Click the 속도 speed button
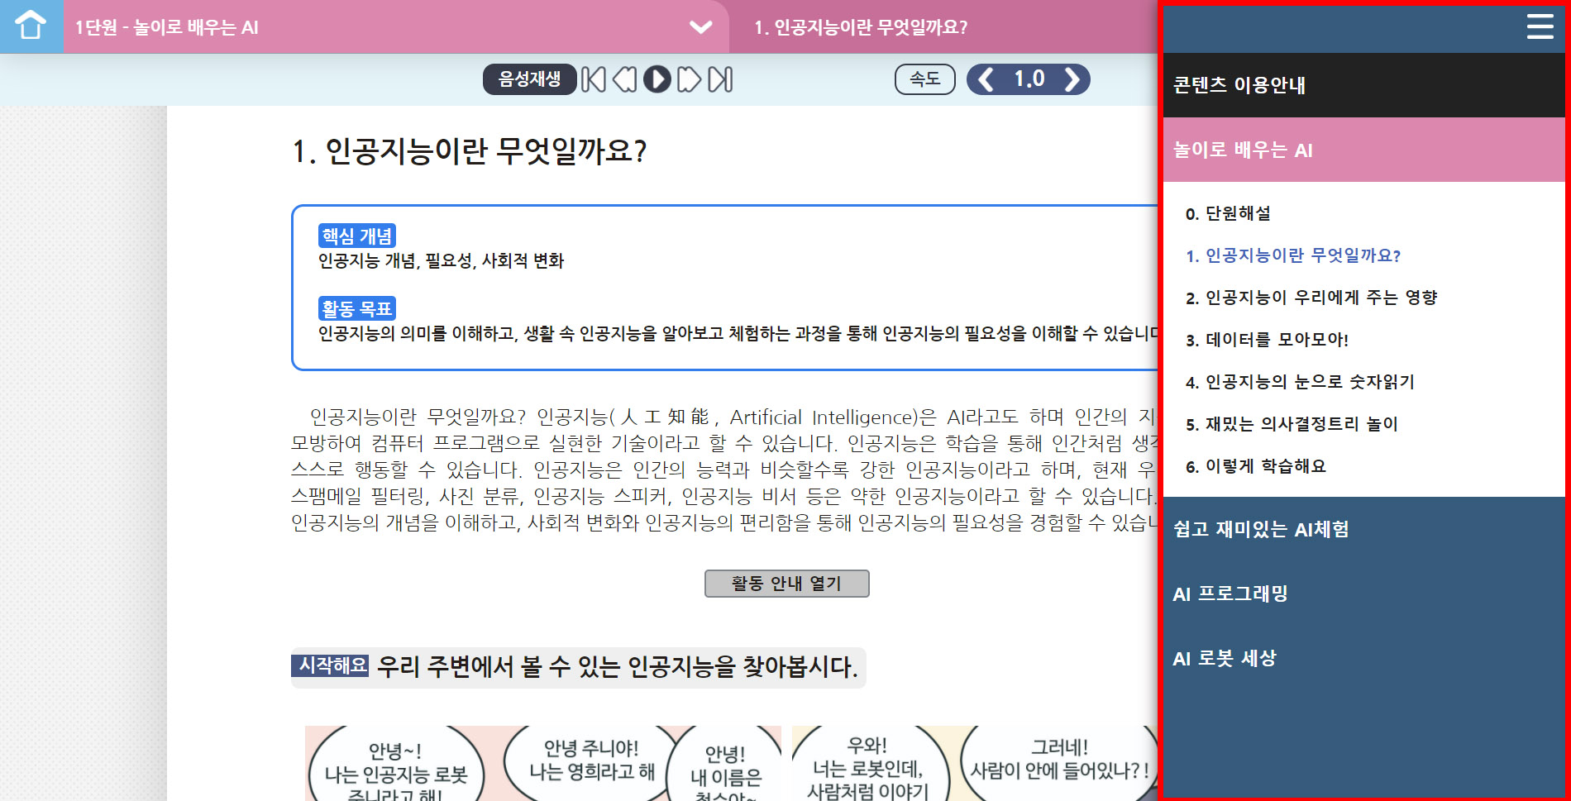This screenshot has height=801, width=1571. click(x=925, y=79)
